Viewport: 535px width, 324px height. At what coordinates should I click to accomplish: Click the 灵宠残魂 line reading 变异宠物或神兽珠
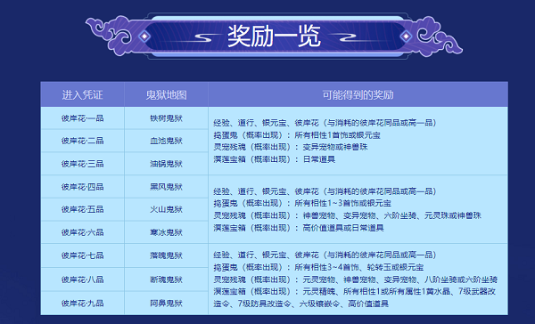[x=291, y=147]
